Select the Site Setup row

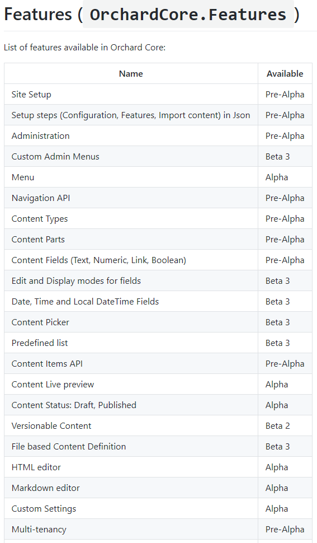158,94
